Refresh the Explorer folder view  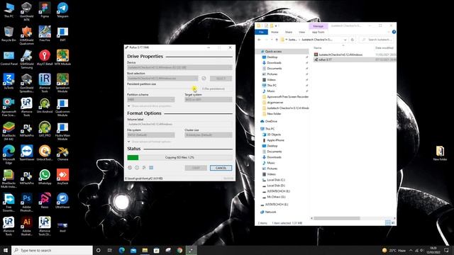(353, 40)
